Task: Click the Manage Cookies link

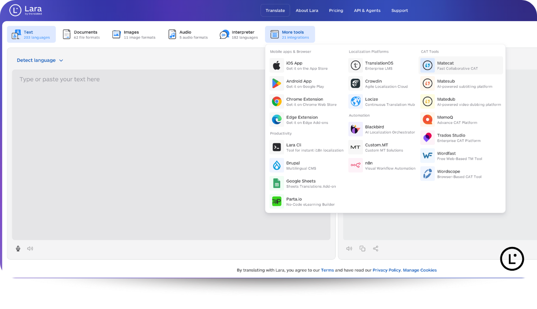Action: tap(420, 270)
